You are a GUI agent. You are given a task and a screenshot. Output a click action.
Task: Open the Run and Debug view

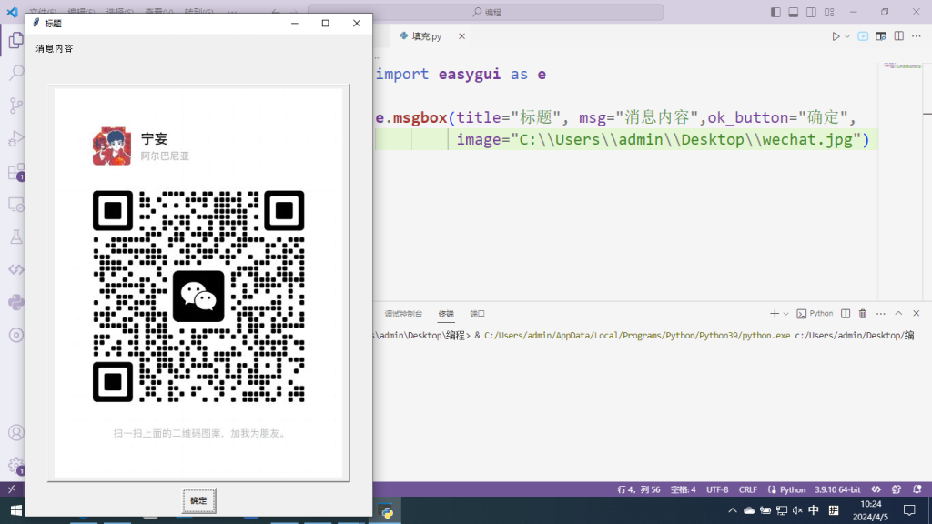click(x=16, y=138)
